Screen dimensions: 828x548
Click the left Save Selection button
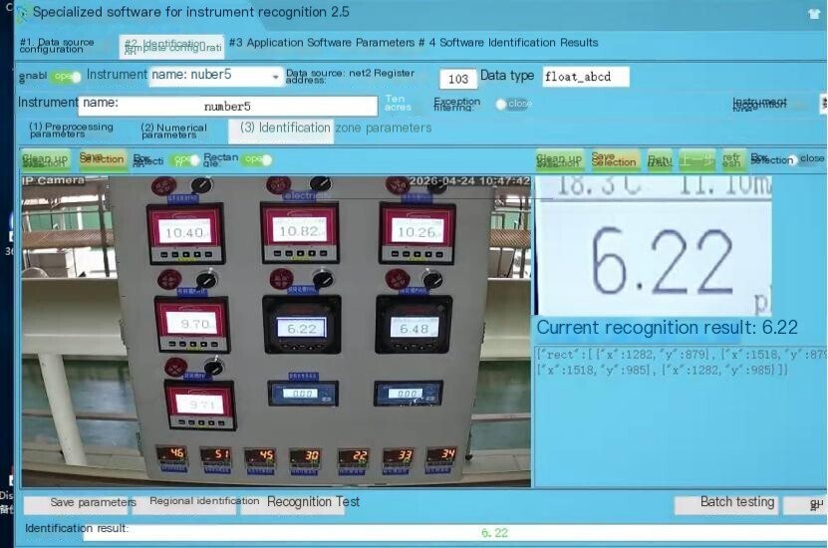(102, 159)
